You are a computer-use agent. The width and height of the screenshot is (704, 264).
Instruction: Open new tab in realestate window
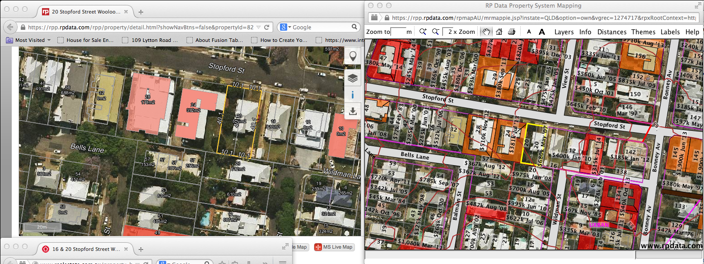point(141,249)
